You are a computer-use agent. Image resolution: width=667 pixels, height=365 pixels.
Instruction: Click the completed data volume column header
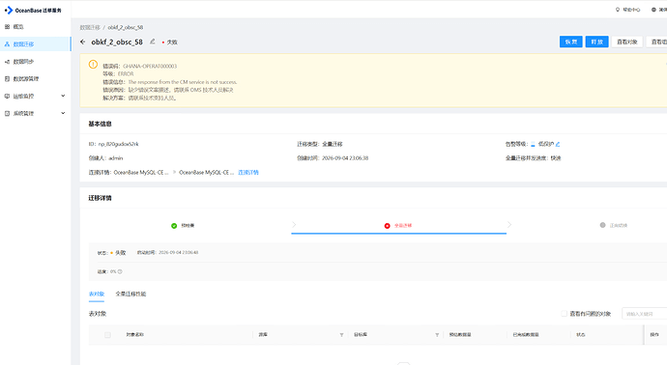pos(526,335)
